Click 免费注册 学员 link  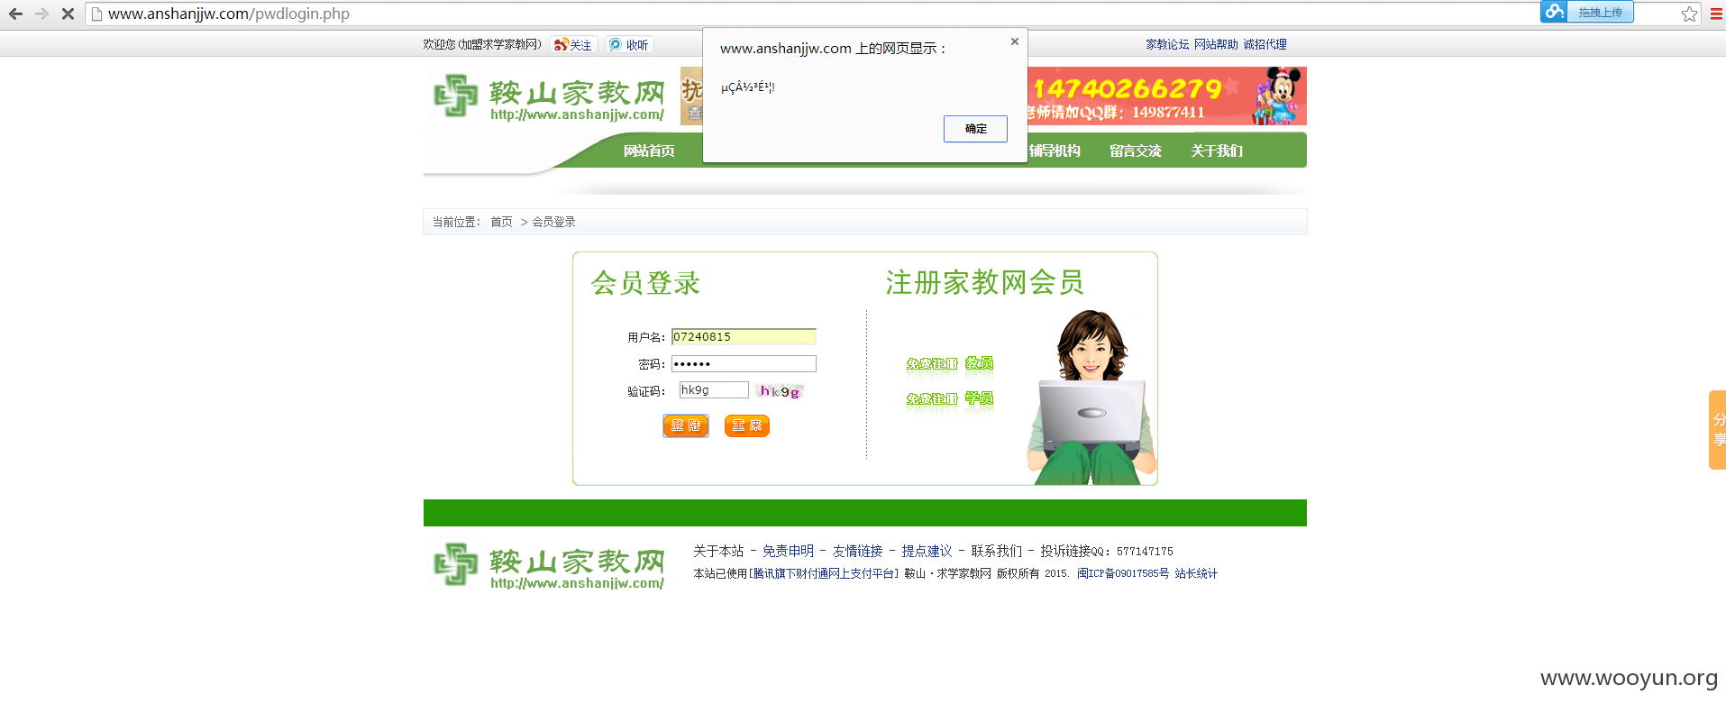point(950,398)
